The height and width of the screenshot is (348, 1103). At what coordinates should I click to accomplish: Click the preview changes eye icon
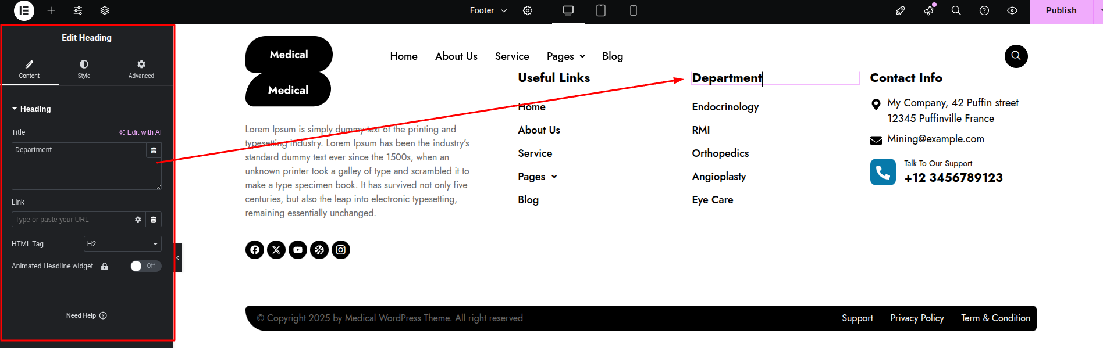click(x=1012, y=10)
